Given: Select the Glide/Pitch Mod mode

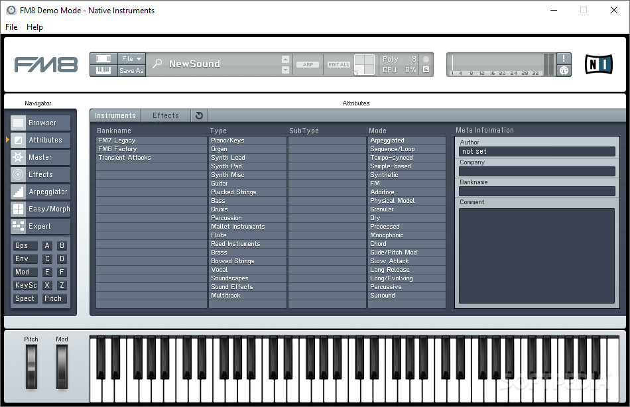Looking at the screenshot, I should tap(407, 253).
